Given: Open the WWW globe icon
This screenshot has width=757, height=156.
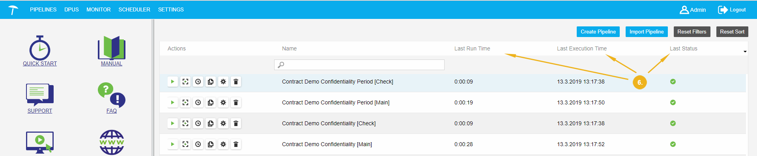Looking at the screenshot, I should (x=112, y=142).
